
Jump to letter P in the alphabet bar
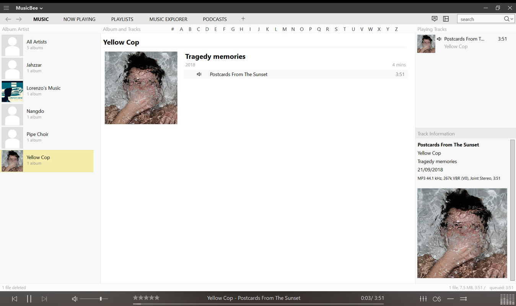point(310,29)
